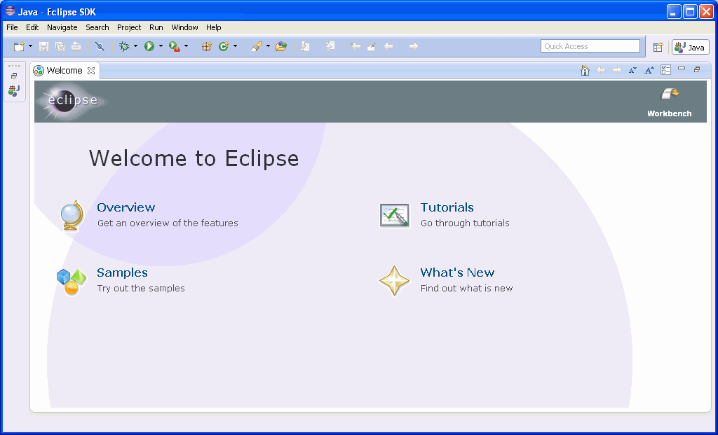Viewport: 718px width, 435px height.
Task: Close the Welcome tab
Action: 91,71
